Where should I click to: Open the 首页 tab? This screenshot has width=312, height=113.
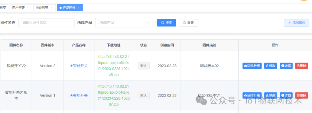[x=3, y=8]
